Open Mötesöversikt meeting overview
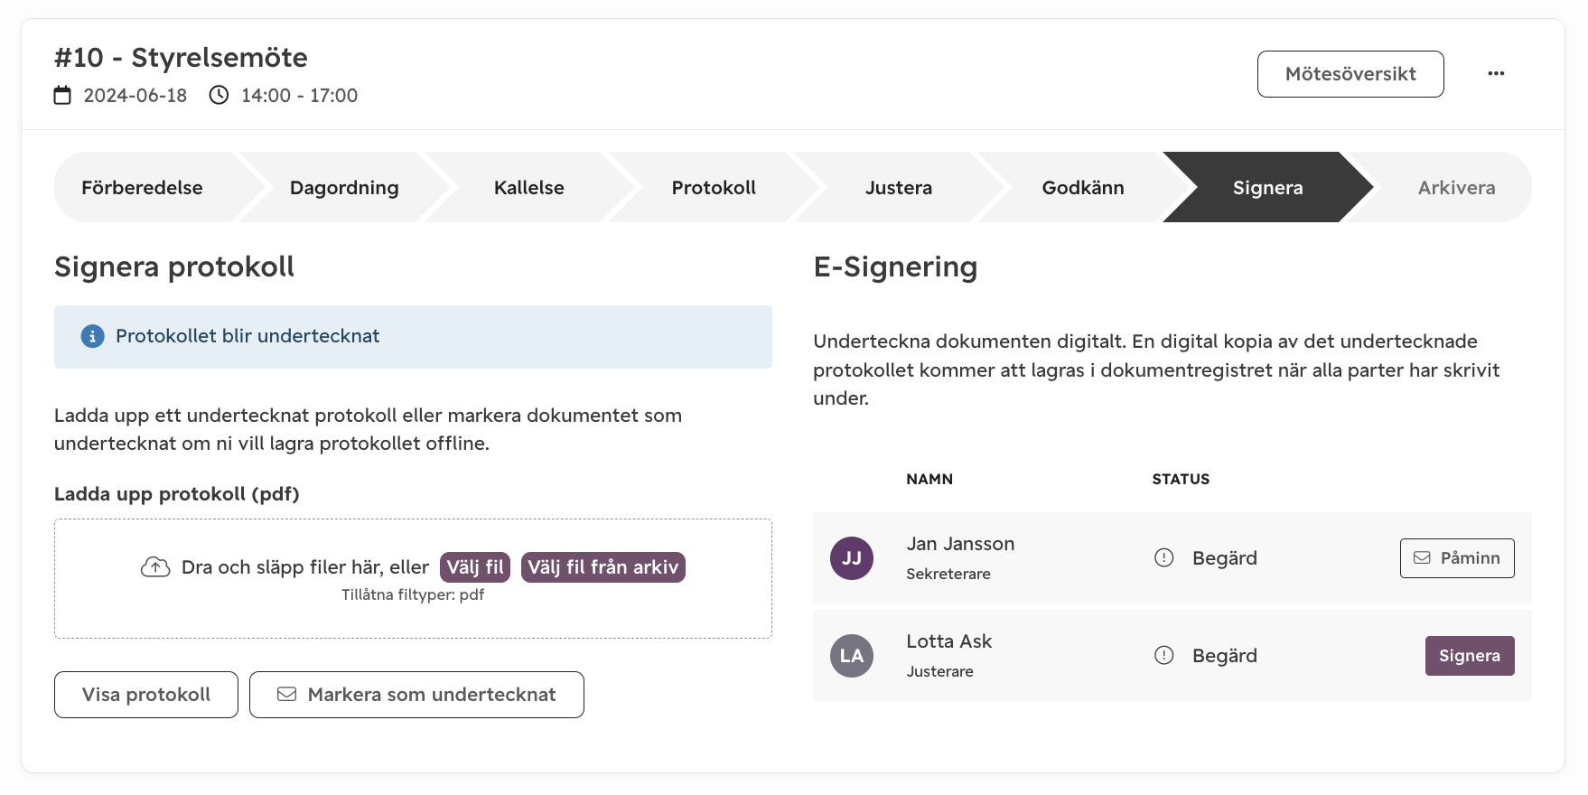Image resolution: width=1588 pixels, height=795 pixels. pyautogui.click(x=1350, y=74)
